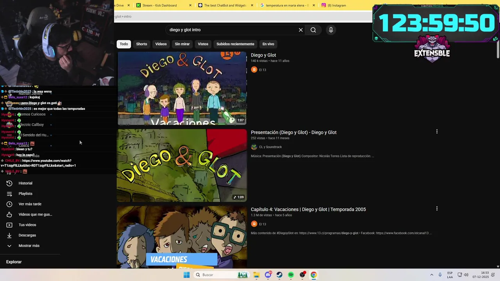Launch File Explorer from the taskbar
Screen dimensions: 500x281
coord(256,275)
